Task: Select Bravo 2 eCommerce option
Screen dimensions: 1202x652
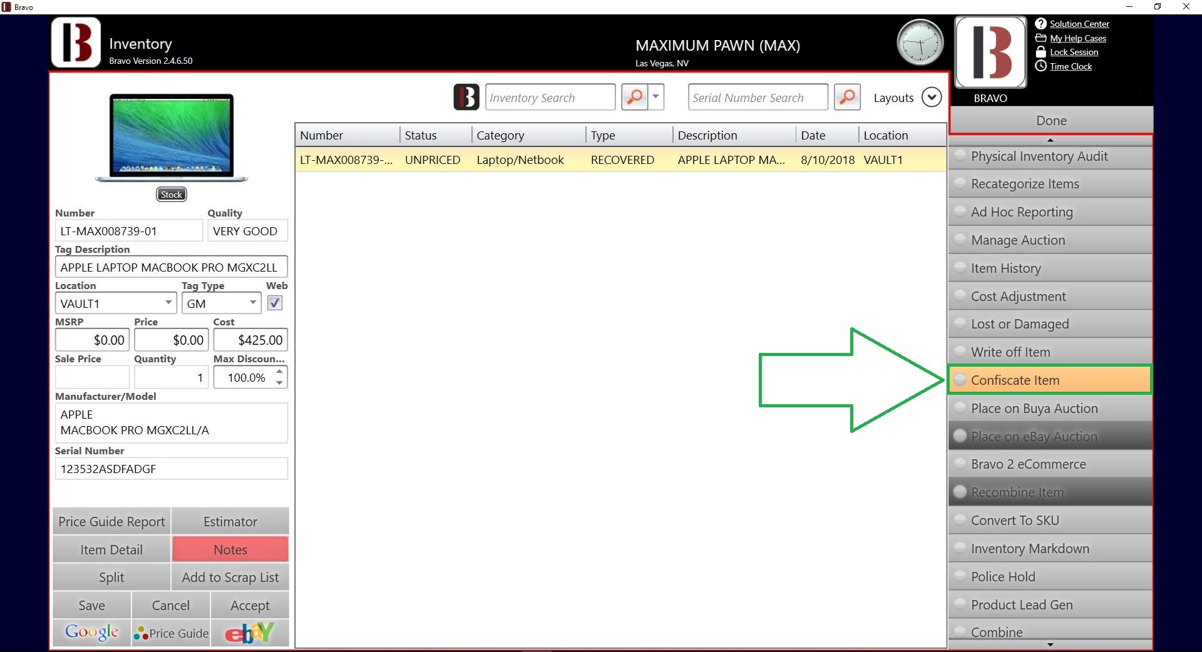Action: pos(1050,464)
